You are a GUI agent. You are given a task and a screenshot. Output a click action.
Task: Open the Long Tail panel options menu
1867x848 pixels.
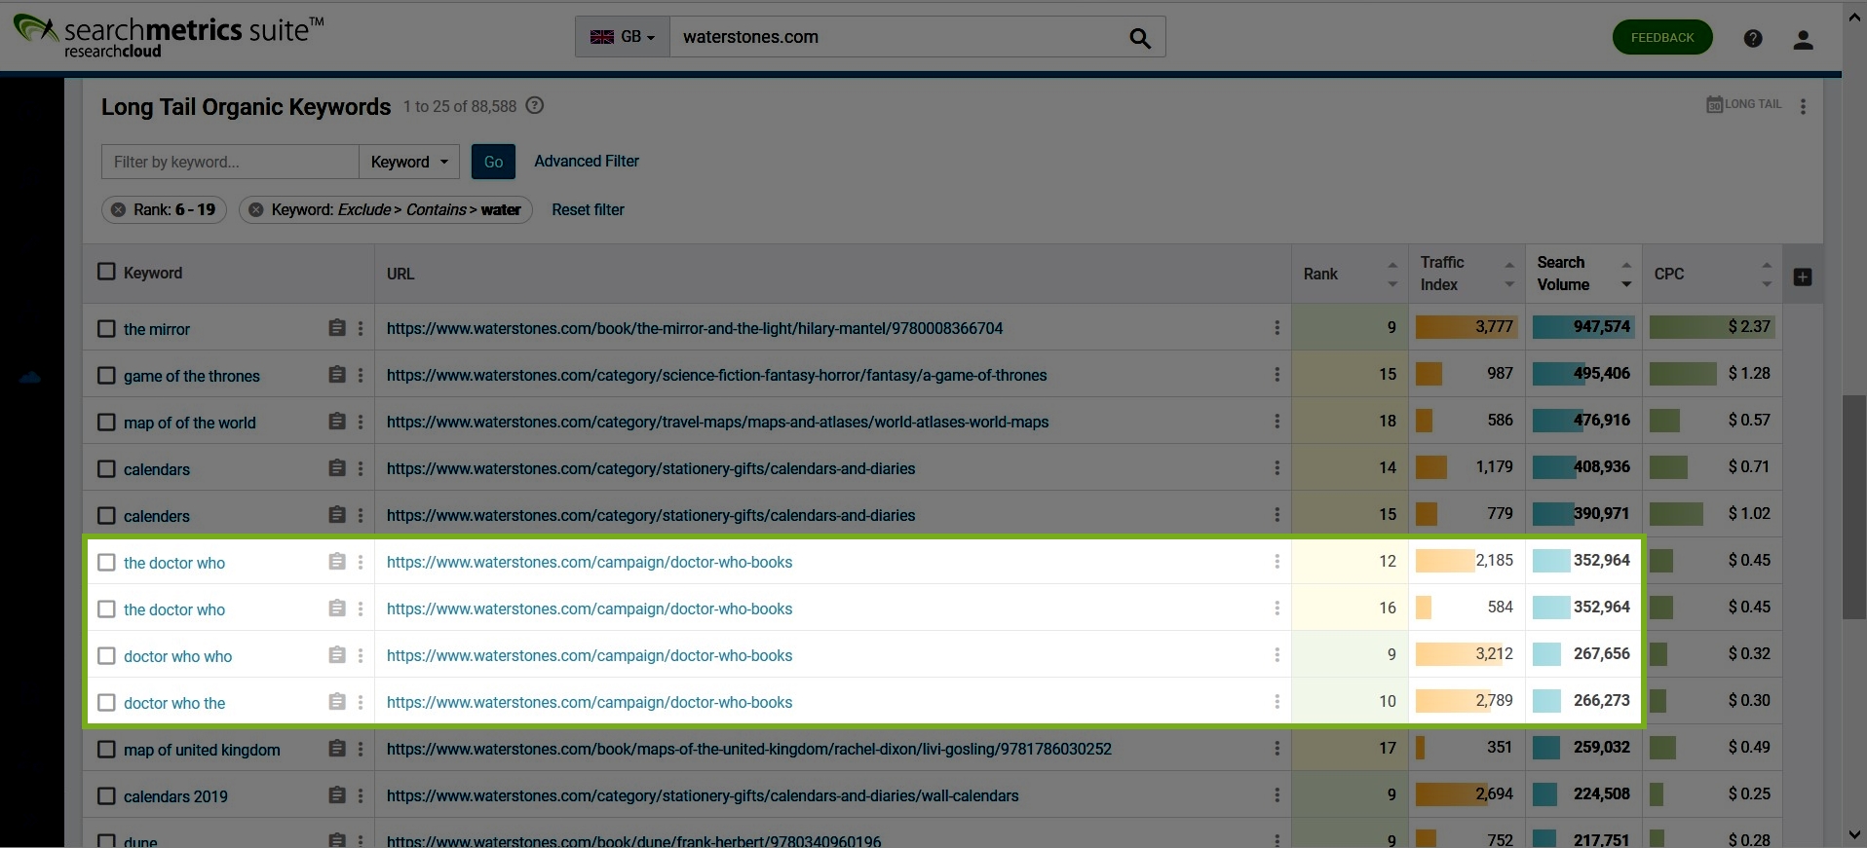point(1803,106)
